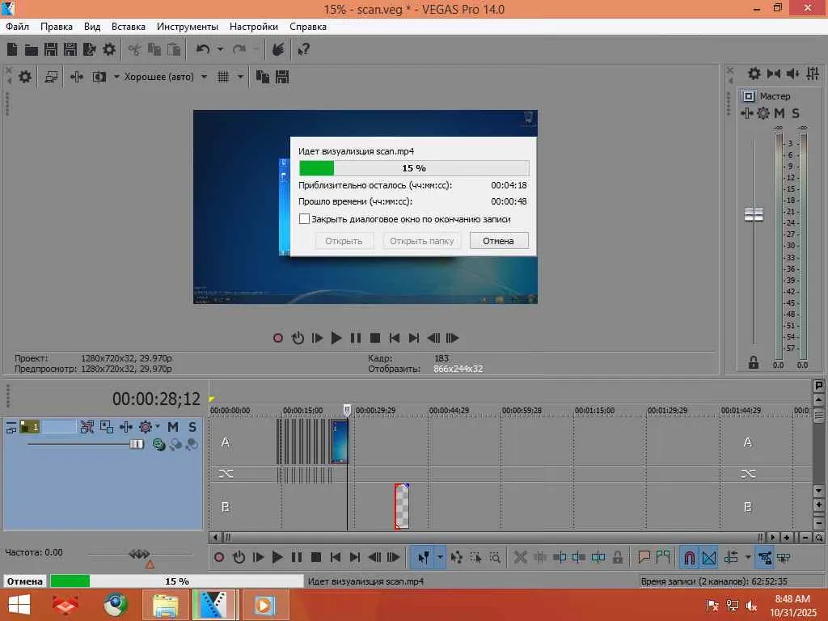The height and width of the screenshot is (621, 828).
Task: Click the Preview on external monitor icon
Action: point(51,77)
